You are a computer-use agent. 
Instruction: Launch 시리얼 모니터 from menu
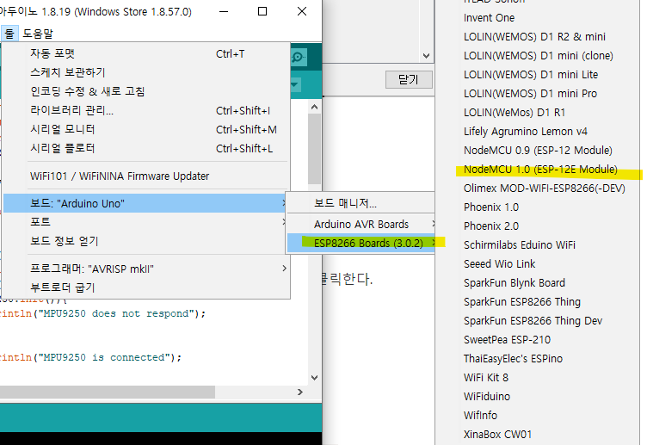click(x=146, y=130)
